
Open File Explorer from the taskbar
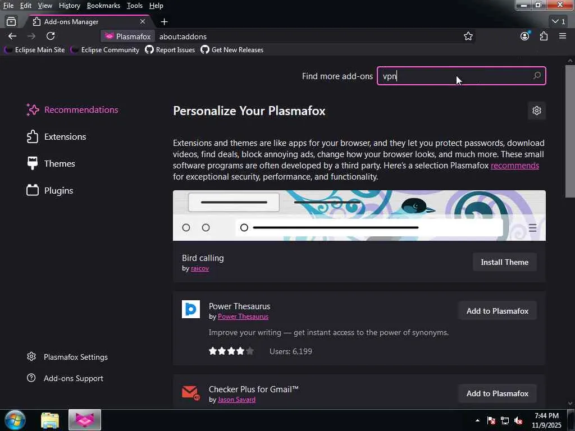coord(50,420)
